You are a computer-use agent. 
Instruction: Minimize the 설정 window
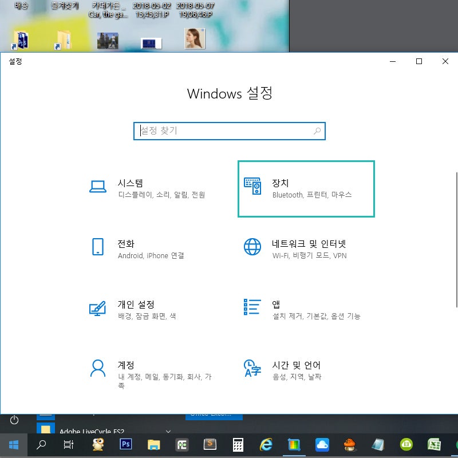[393, 61]
